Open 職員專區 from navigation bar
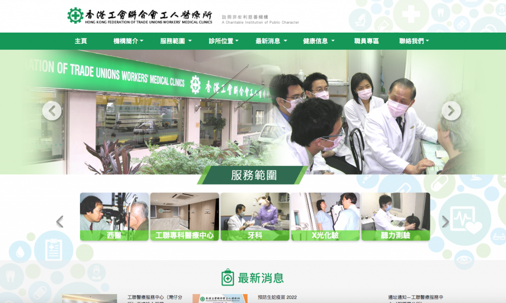The image size is (506, 303). [x=368, y=41]
